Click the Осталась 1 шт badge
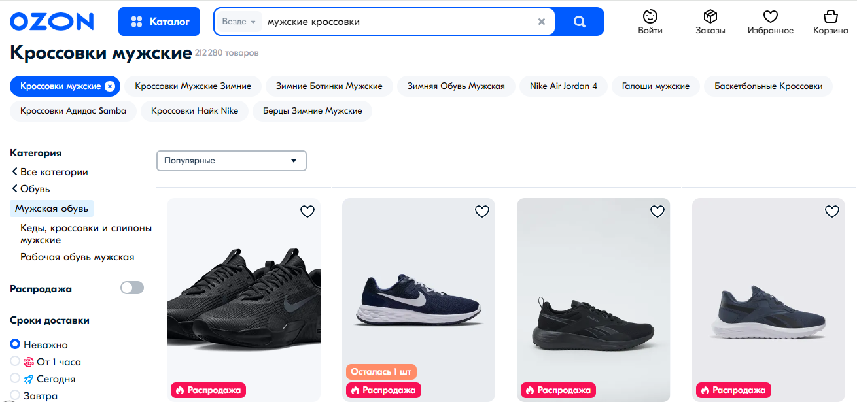This screenshot has height=402, width=857. (381, 372)
